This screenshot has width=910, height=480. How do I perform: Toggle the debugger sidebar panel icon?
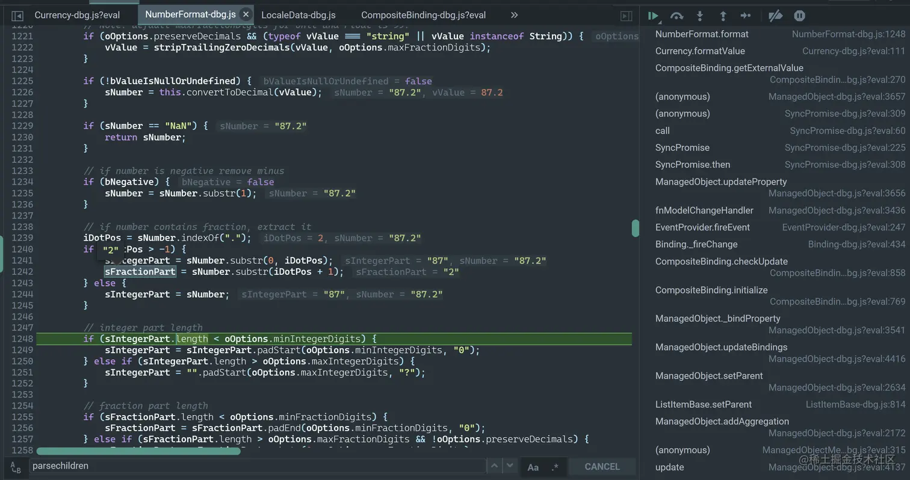[626, 16]
